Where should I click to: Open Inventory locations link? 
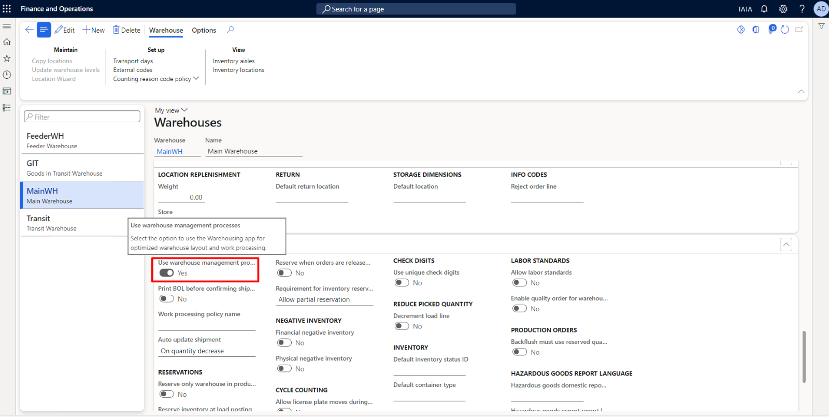(238, 70)
